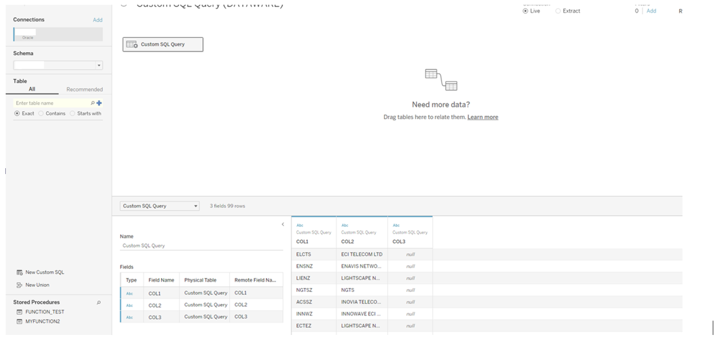Click the Abc data type icon in COL3 grid header
Screen dimensions: 719x344
click(x=396, y=225)
